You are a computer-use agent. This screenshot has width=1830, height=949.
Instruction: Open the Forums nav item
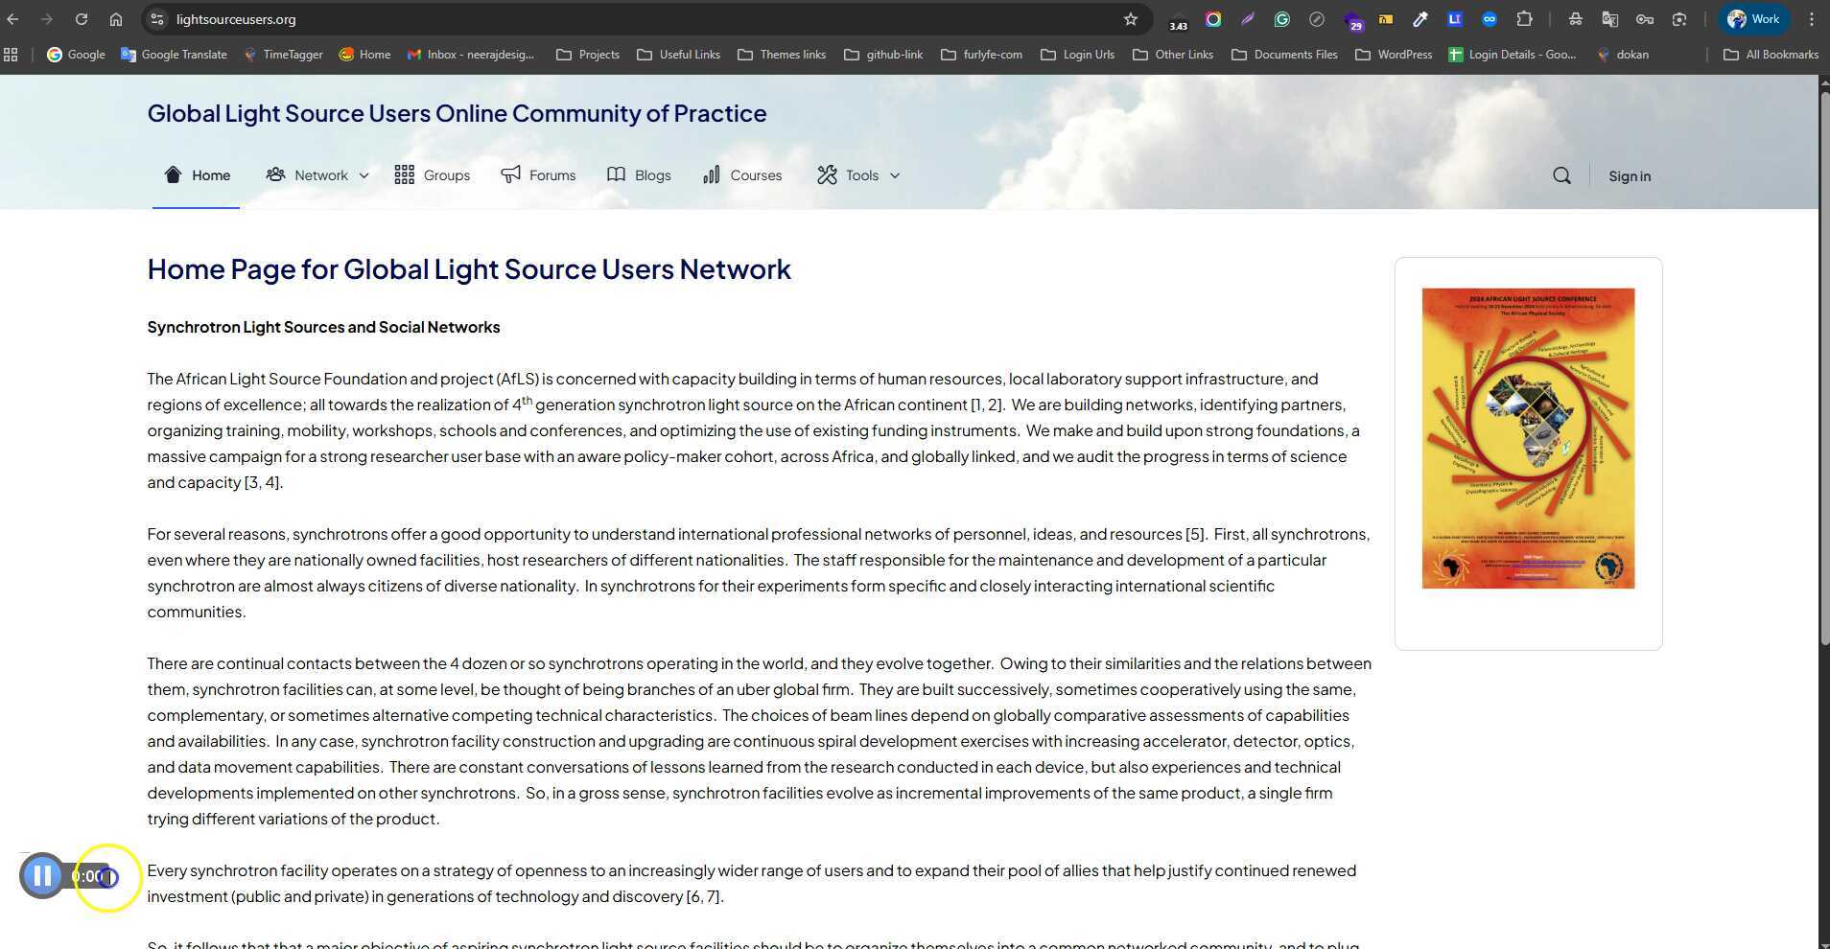538,175
